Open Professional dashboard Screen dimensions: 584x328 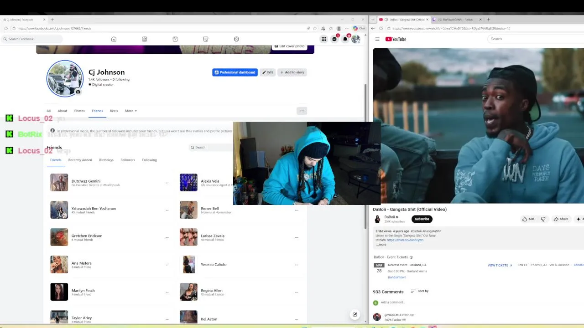tap(235, 72)
